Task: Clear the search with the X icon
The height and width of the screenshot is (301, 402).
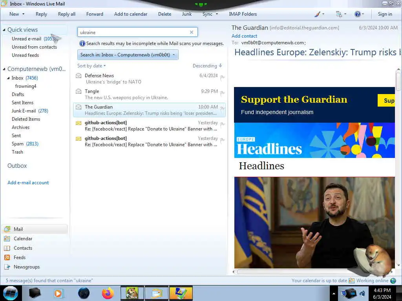Action: coord(192,32)
